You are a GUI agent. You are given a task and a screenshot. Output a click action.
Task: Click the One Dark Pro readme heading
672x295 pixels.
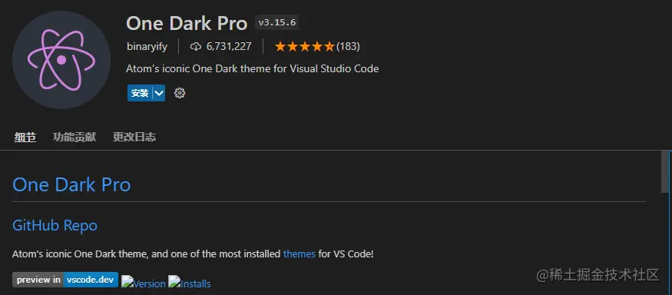click(x=71, y=185)
